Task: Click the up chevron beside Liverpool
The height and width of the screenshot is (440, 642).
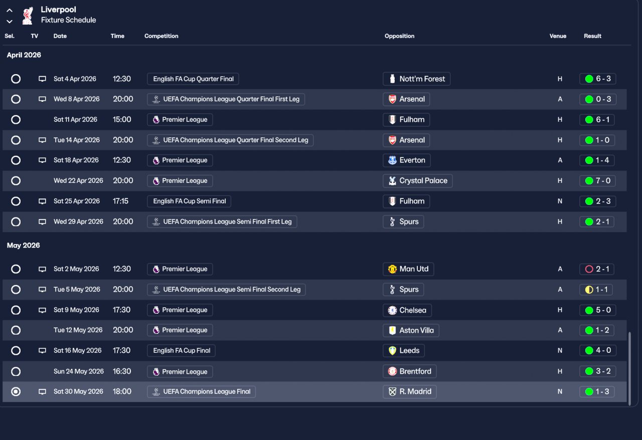Action: (10, 11)
